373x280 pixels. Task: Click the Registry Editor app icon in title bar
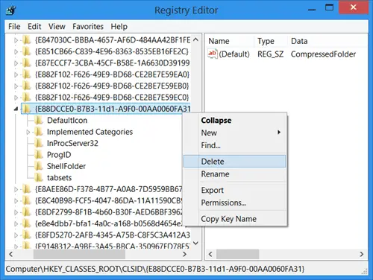11,10
